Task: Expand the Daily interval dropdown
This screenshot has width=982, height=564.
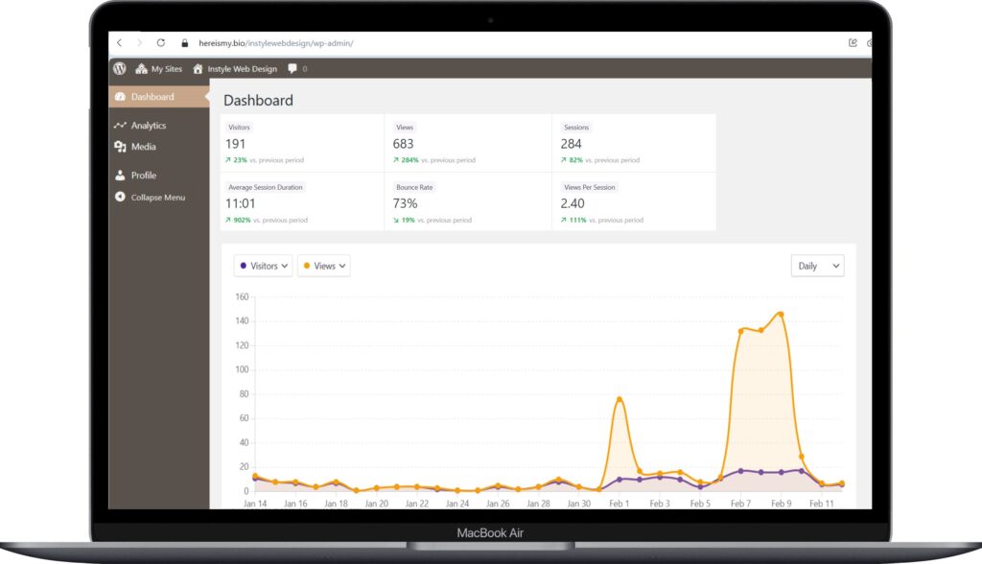Action: [817, 266]
